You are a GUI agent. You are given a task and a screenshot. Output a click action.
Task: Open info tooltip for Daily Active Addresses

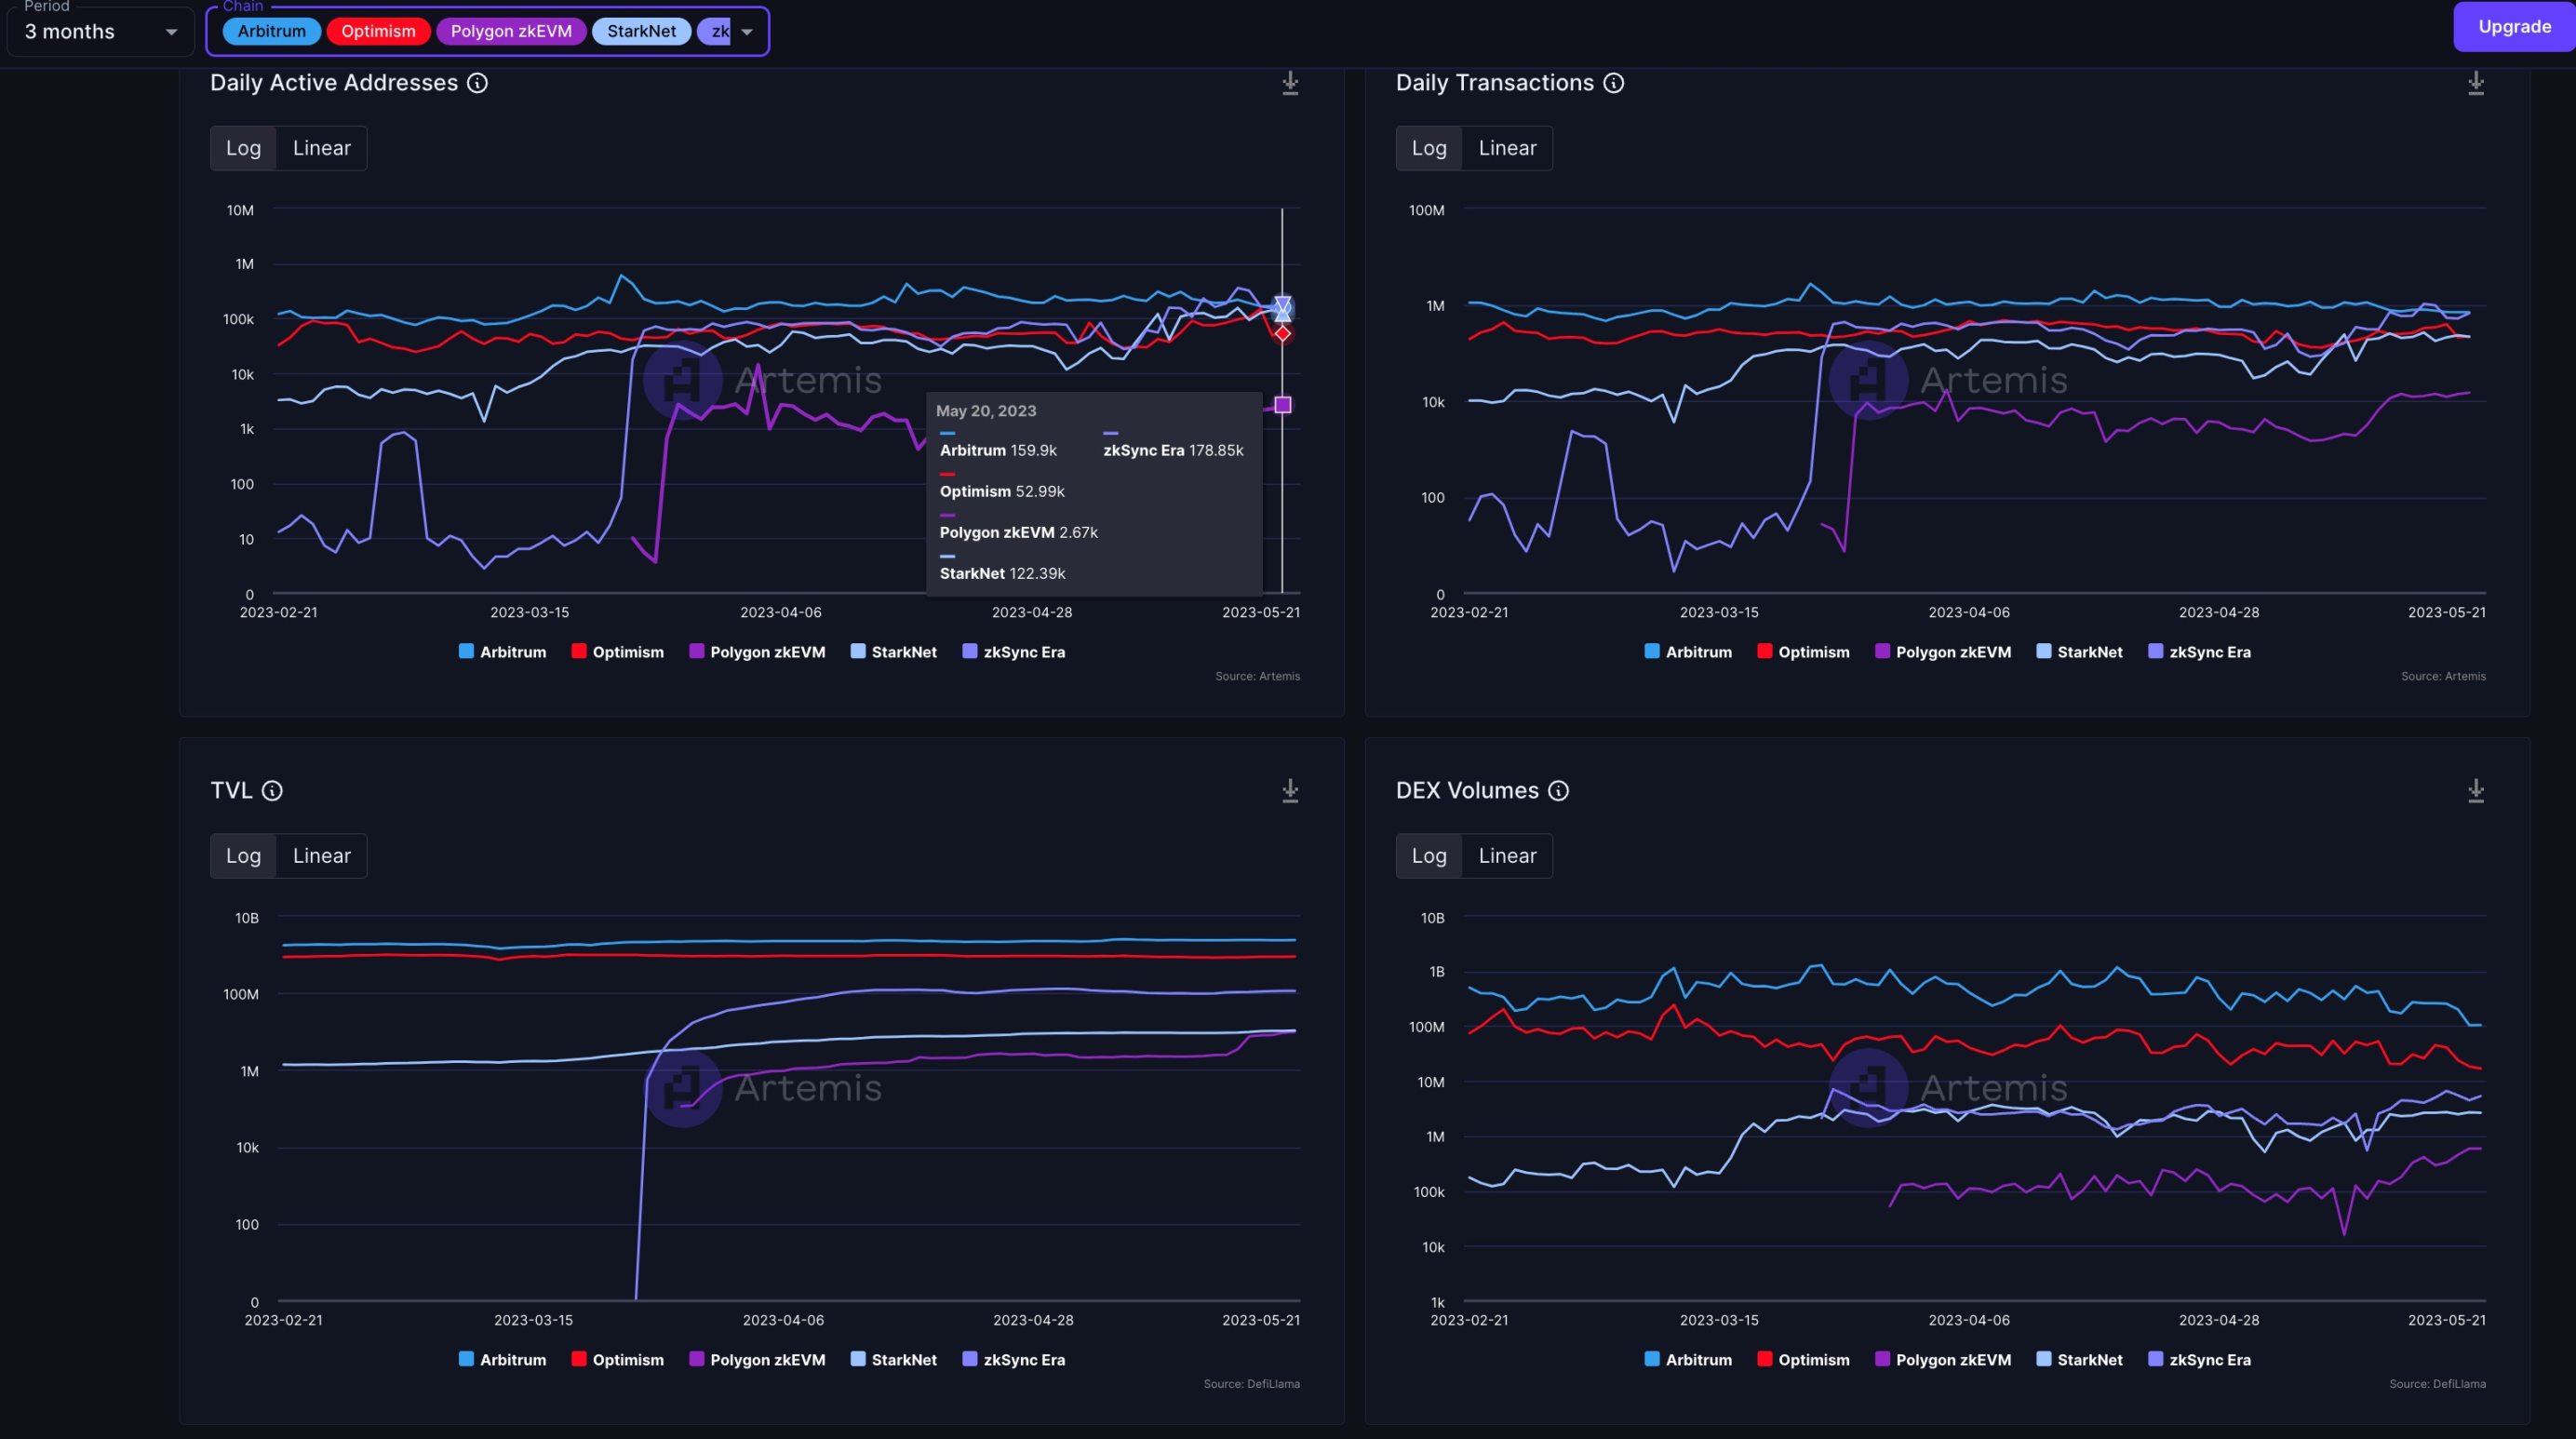pos(478,83)
